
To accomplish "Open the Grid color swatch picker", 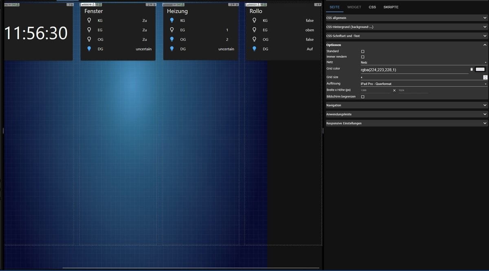I will pos(480,70).
